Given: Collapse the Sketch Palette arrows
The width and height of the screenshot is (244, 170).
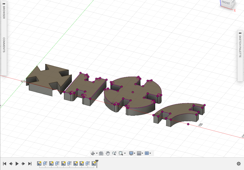Looking at the screenshot, I should 240,33.
